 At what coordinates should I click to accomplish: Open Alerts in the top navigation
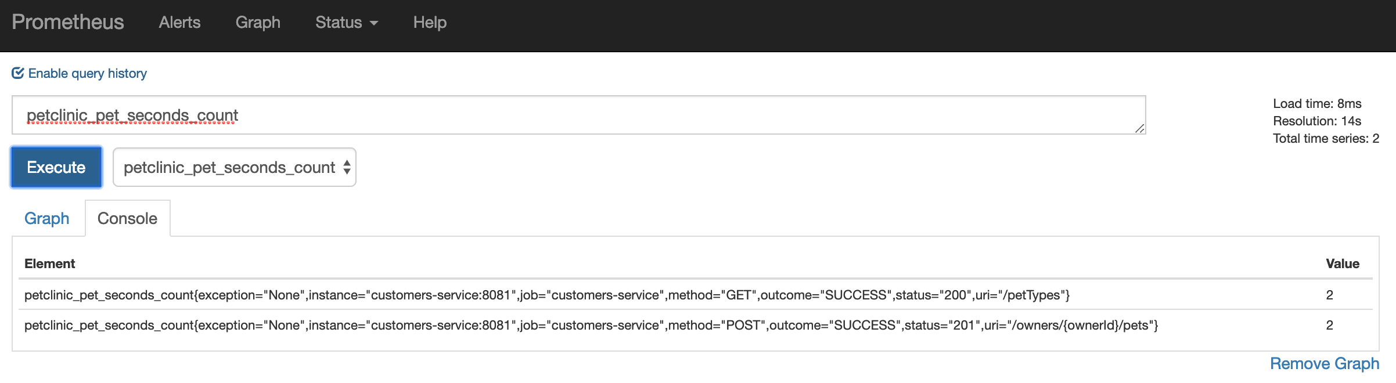coord(179,23)
